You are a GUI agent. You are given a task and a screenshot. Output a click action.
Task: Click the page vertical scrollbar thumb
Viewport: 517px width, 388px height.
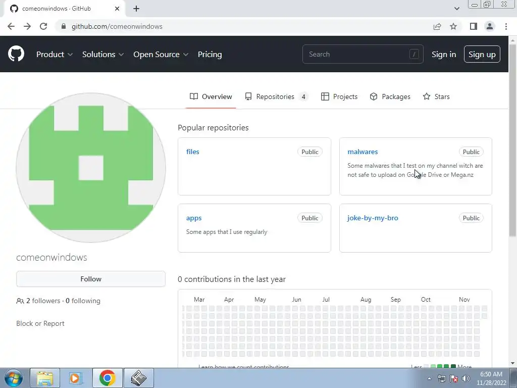(x=512, y=140)
